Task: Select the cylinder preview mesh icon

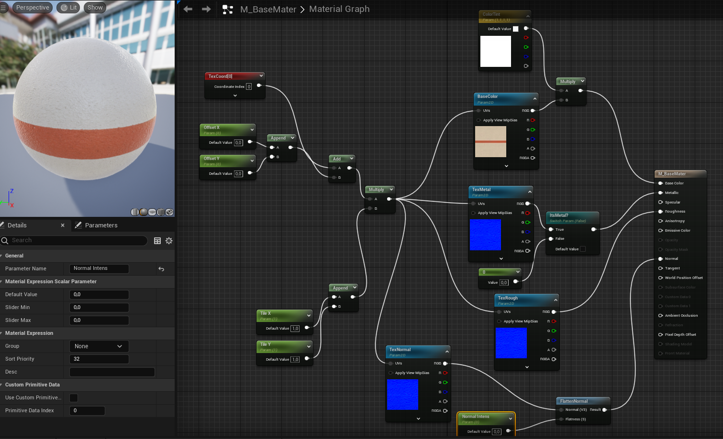Action: 135,212
